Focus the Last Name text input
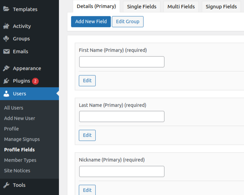244x195 pixels. tap(122, 116)
